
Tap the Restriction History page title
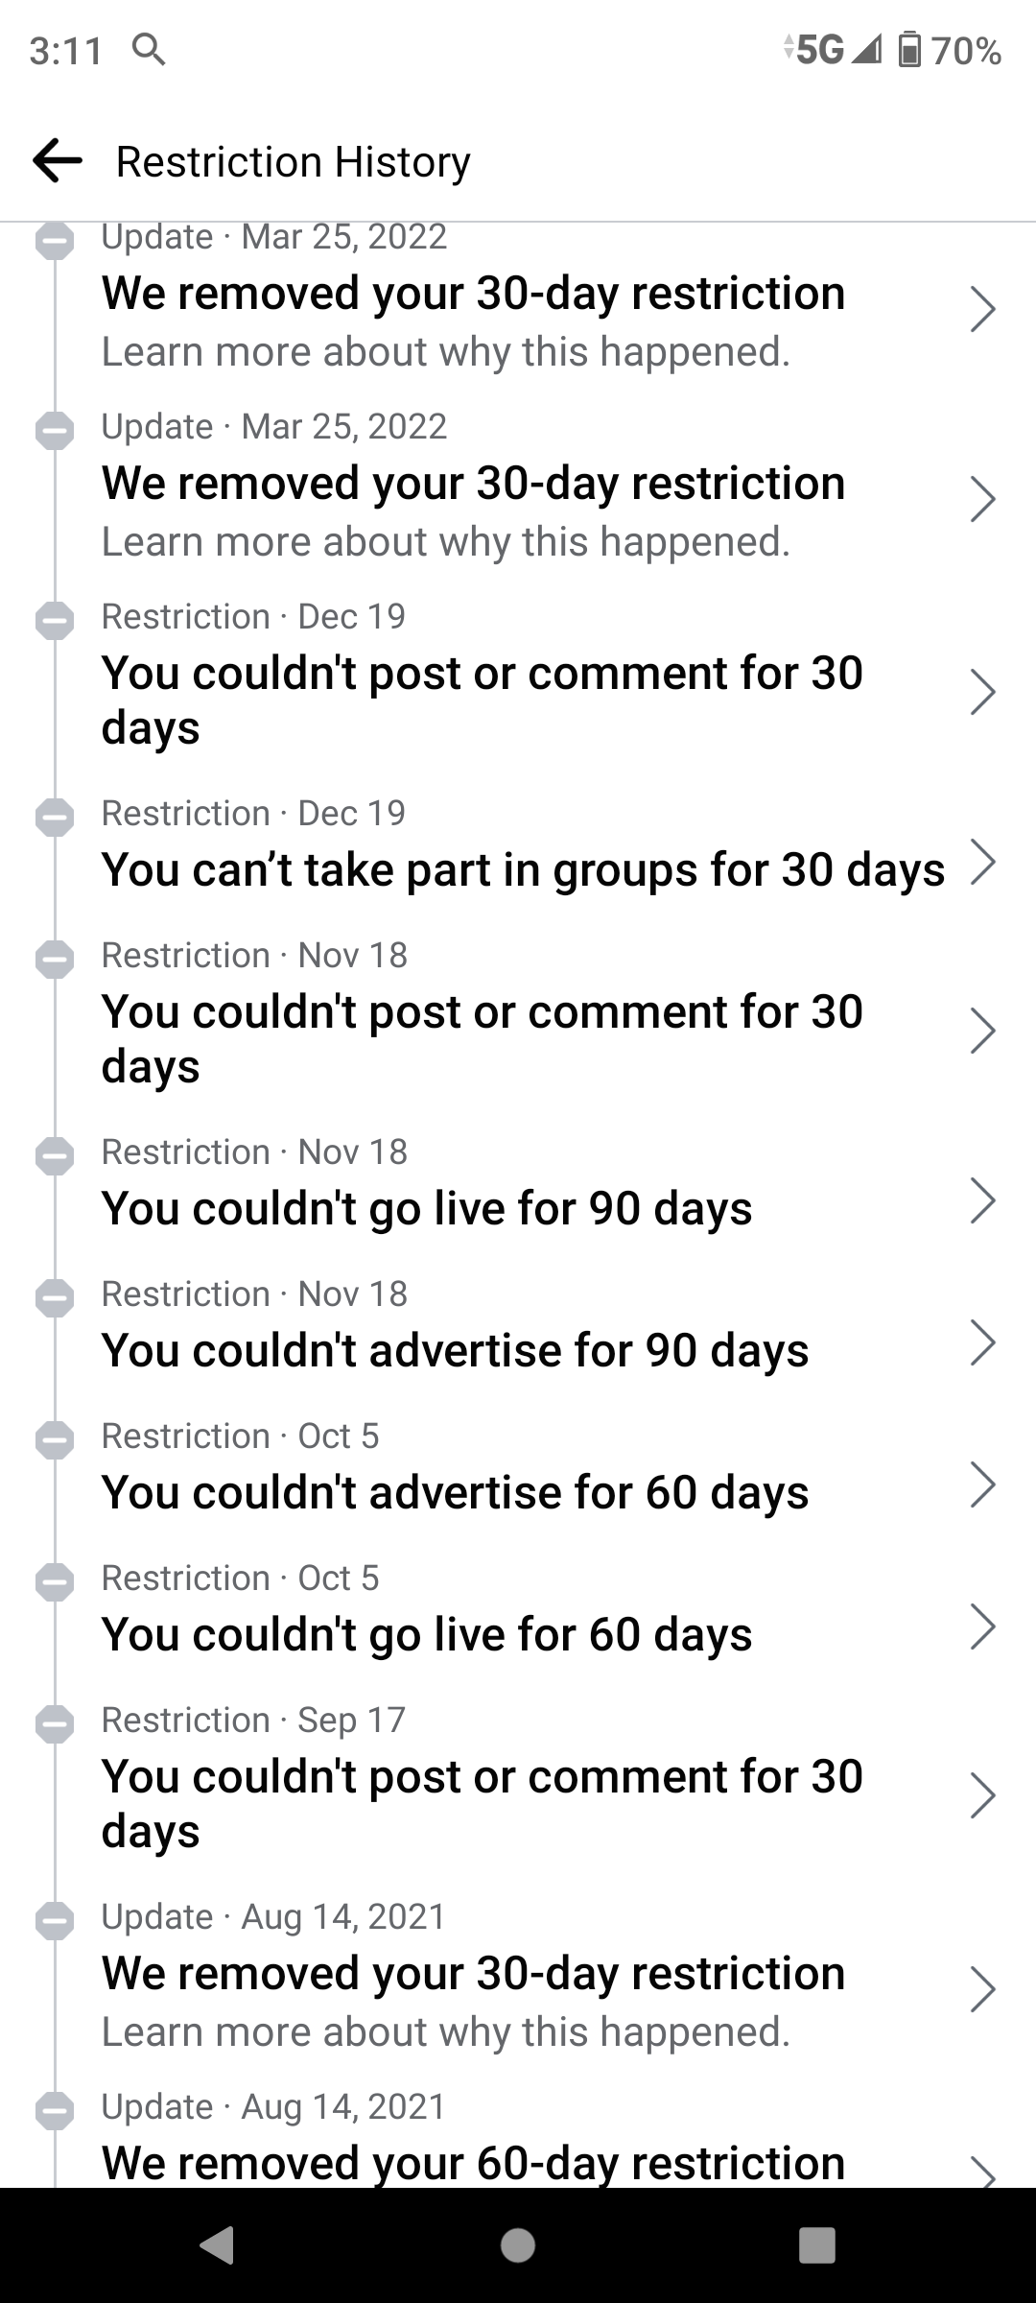point(293,161)
